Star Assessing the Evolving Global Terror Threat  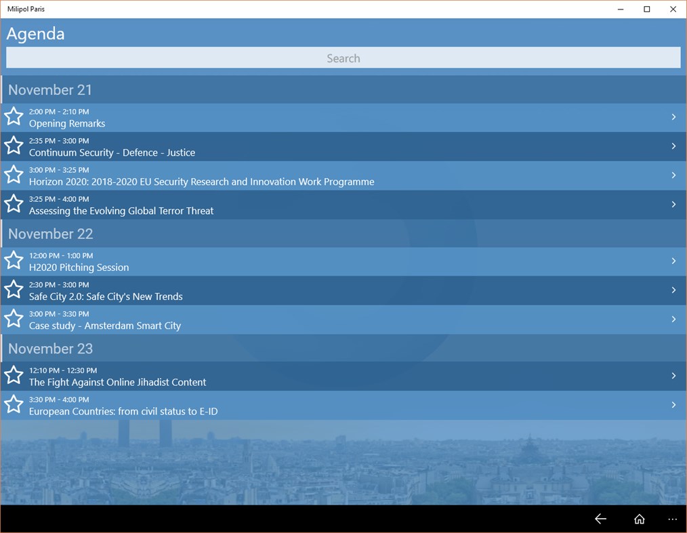[x=14, y=204]
